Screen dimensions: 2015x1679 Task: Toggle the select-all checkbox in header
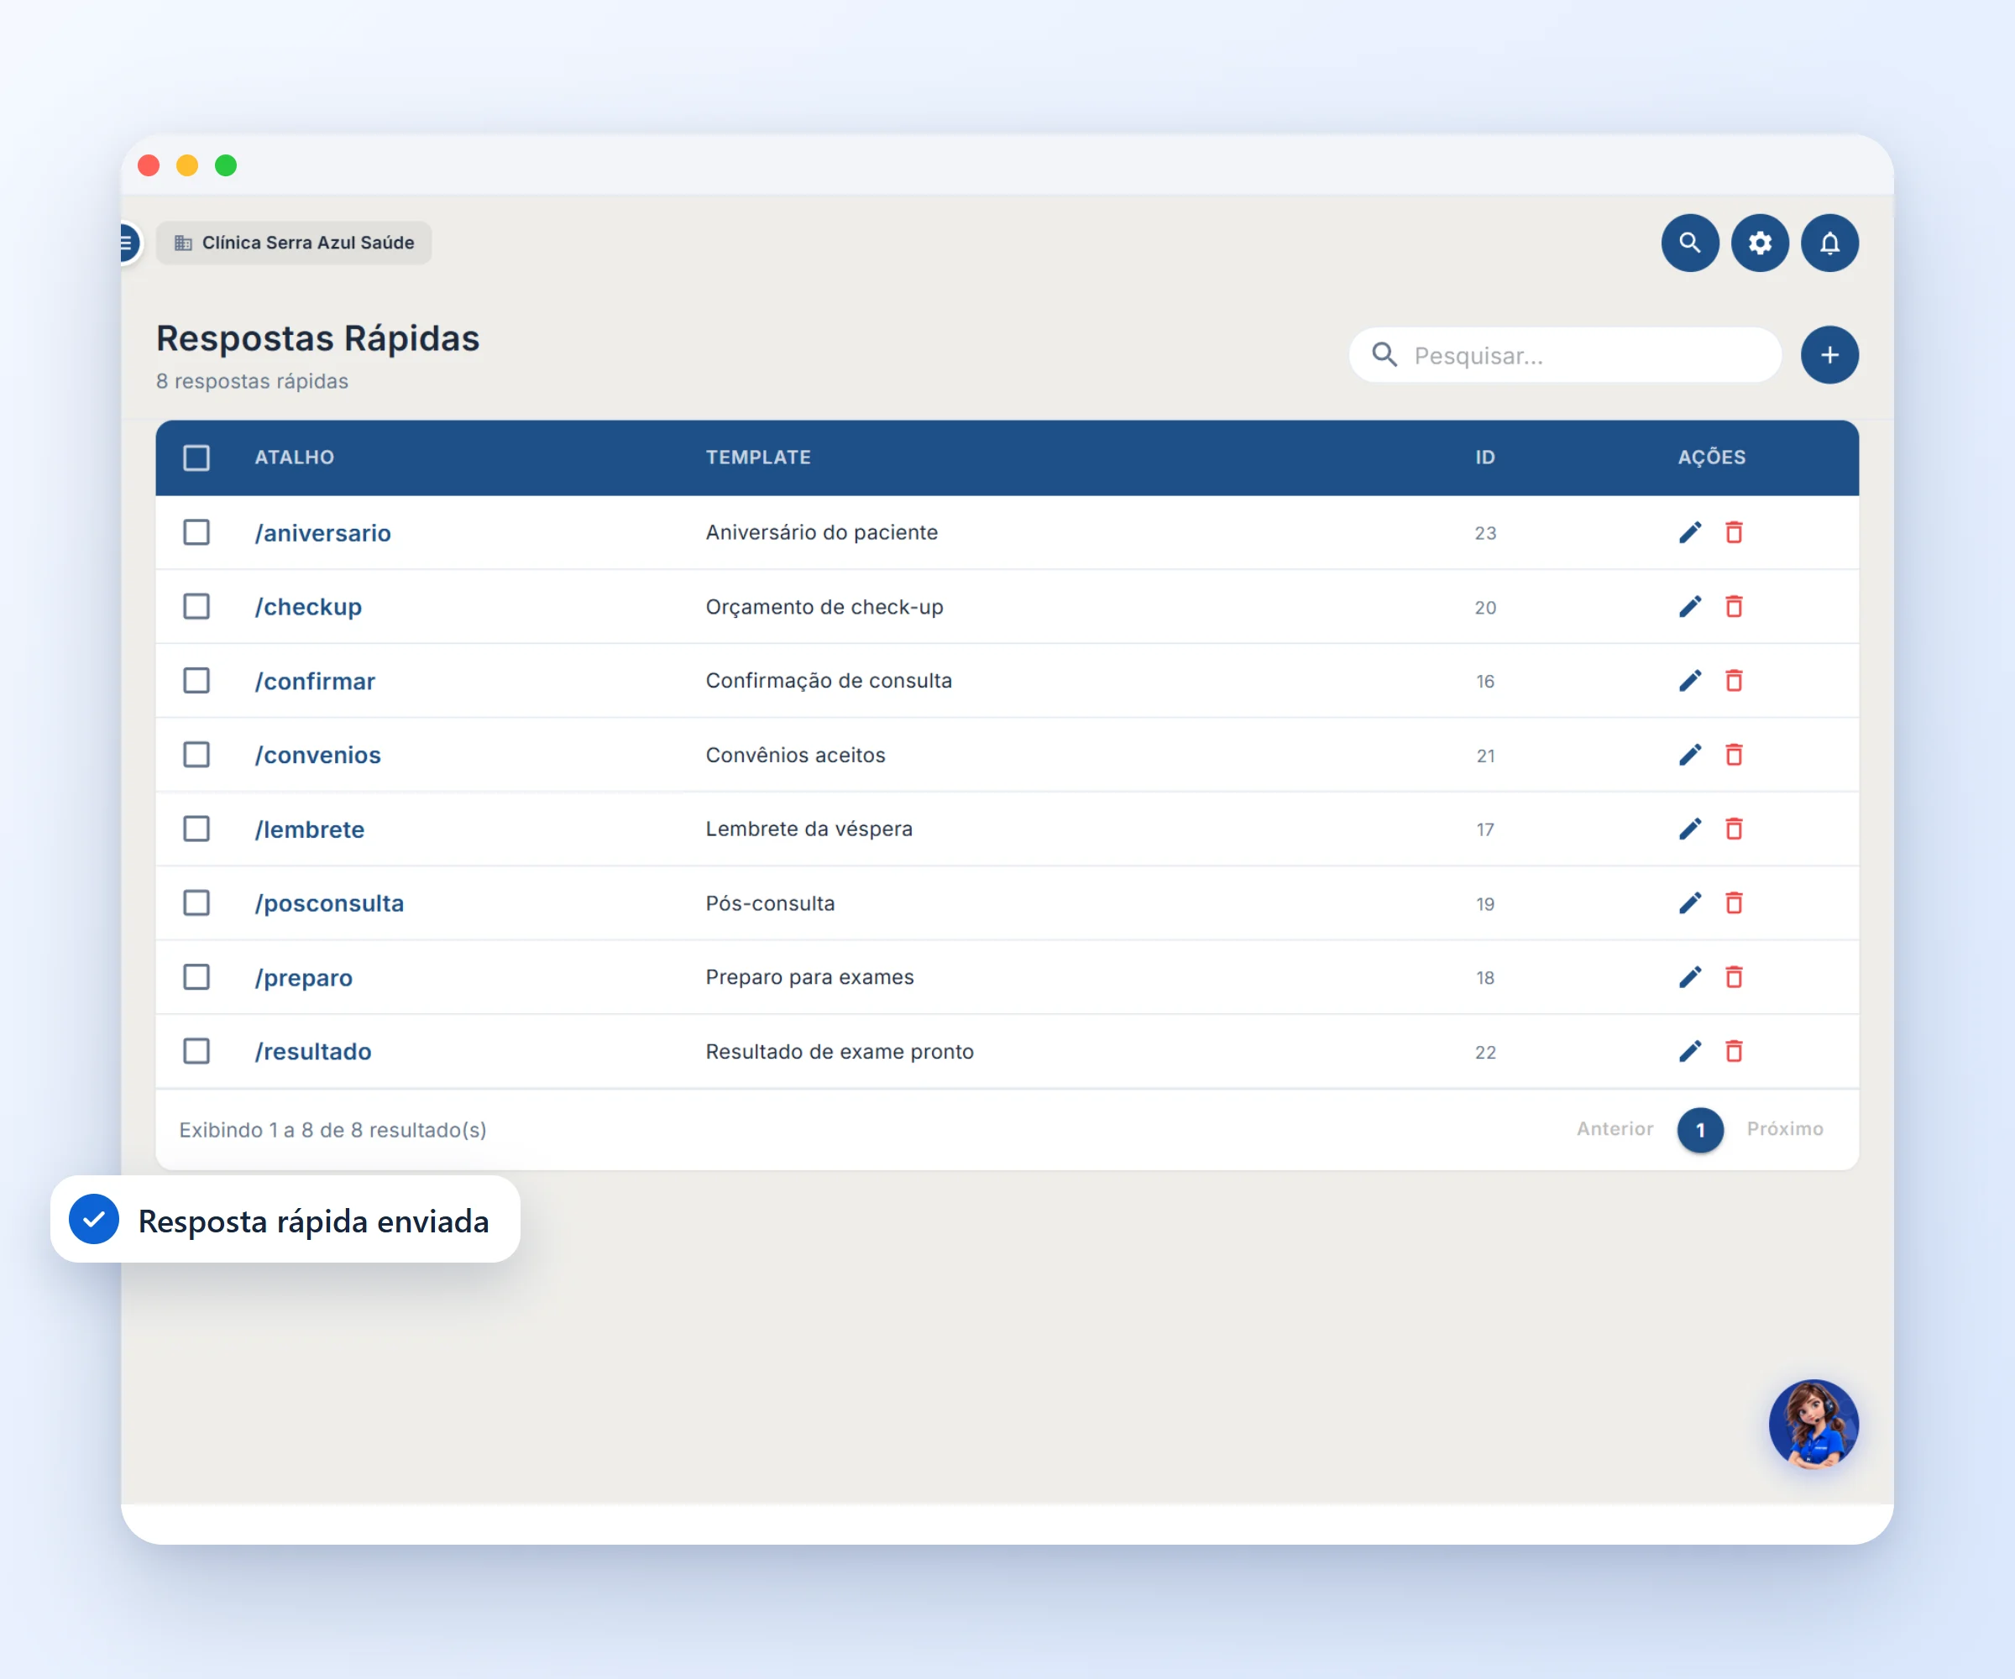[196, 458]
